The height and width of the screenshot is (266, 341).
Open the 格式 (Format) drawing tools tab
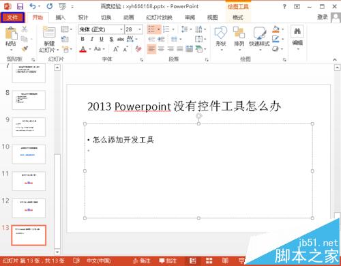238,18
